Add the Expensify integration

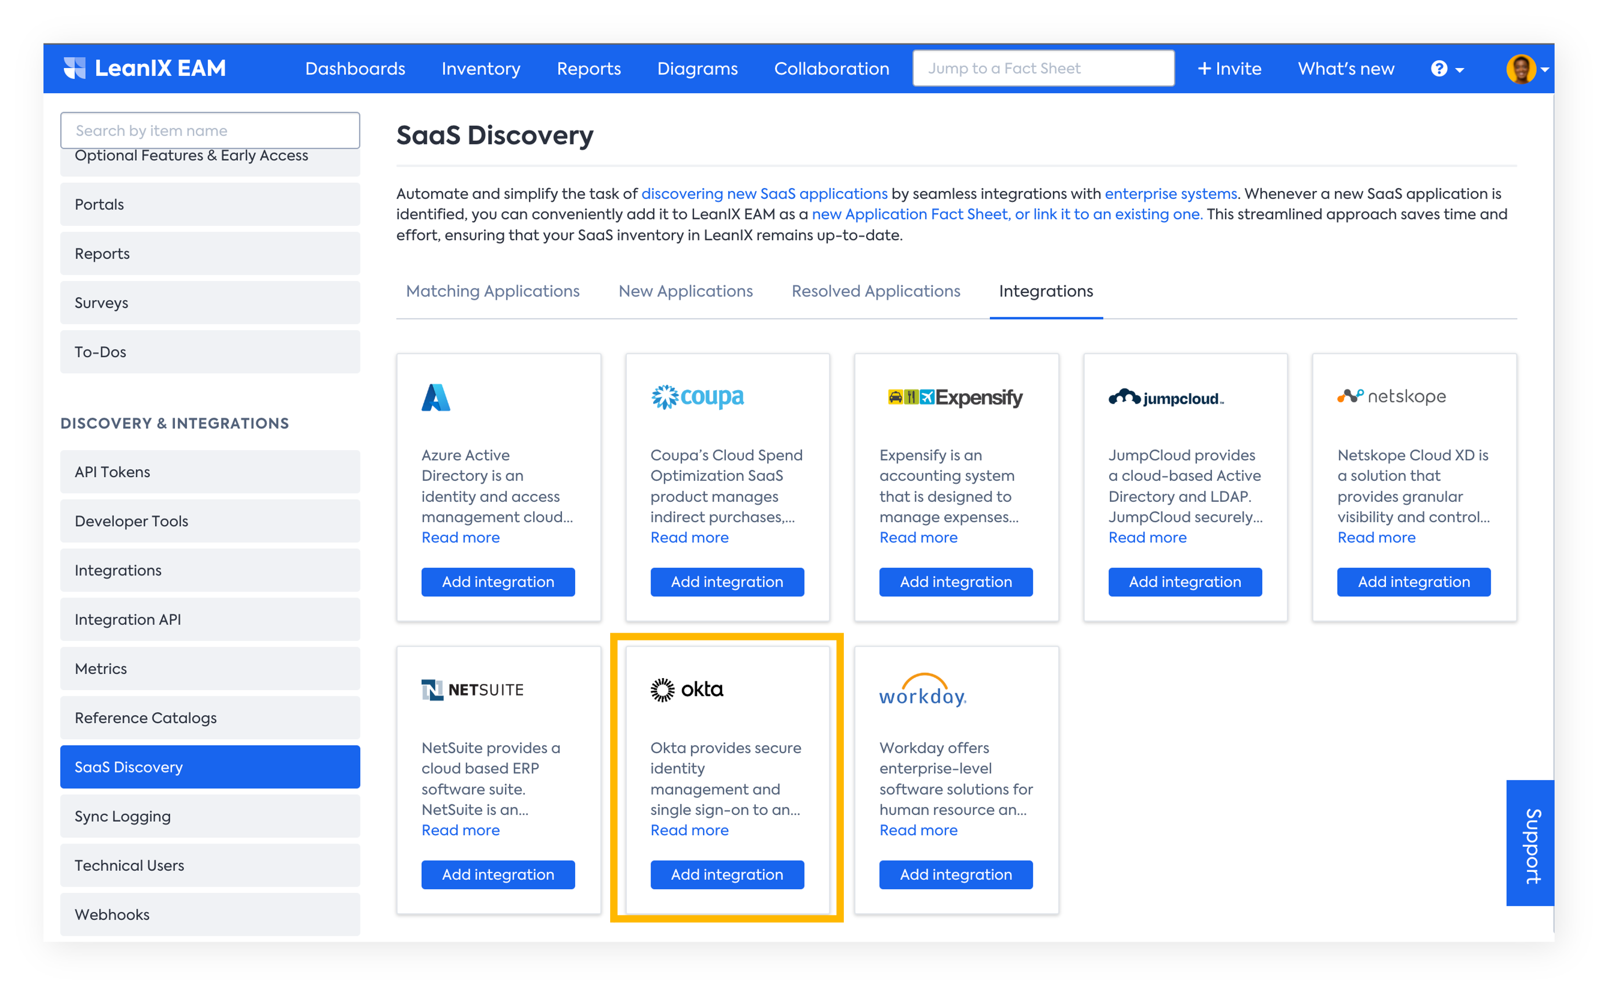pos(956,582)
